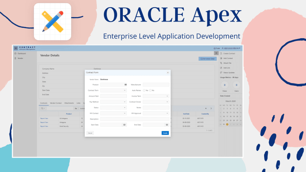Viewport: 306px width, 172px height.
Task: Click the pencil and ruler app logo
Action: point(53,22)
